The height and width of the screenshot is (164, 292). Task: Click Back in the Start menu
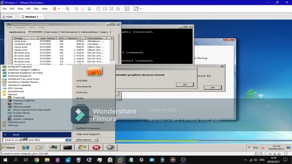pos(36,135)
